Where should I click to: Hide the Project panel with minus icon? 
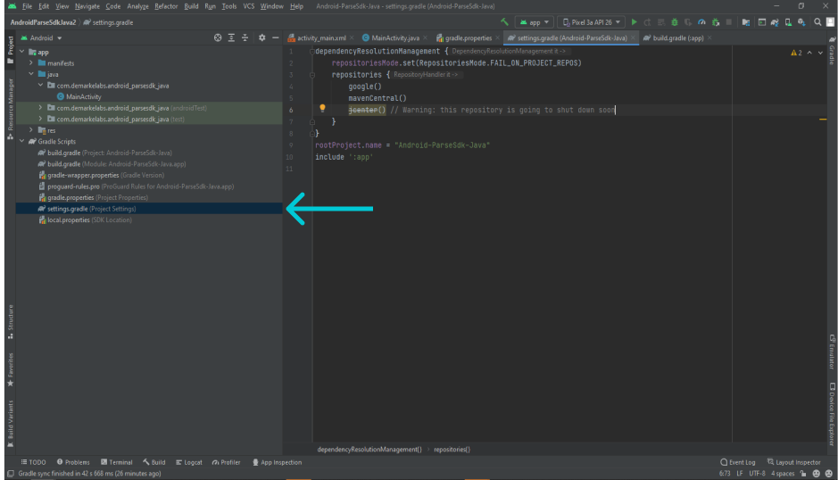click(x=275, y=38)
